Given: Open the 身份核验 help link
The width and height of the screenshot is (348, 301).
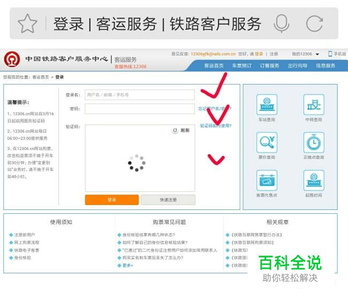Looking at the screenshot, I should (x=22, y=258).
